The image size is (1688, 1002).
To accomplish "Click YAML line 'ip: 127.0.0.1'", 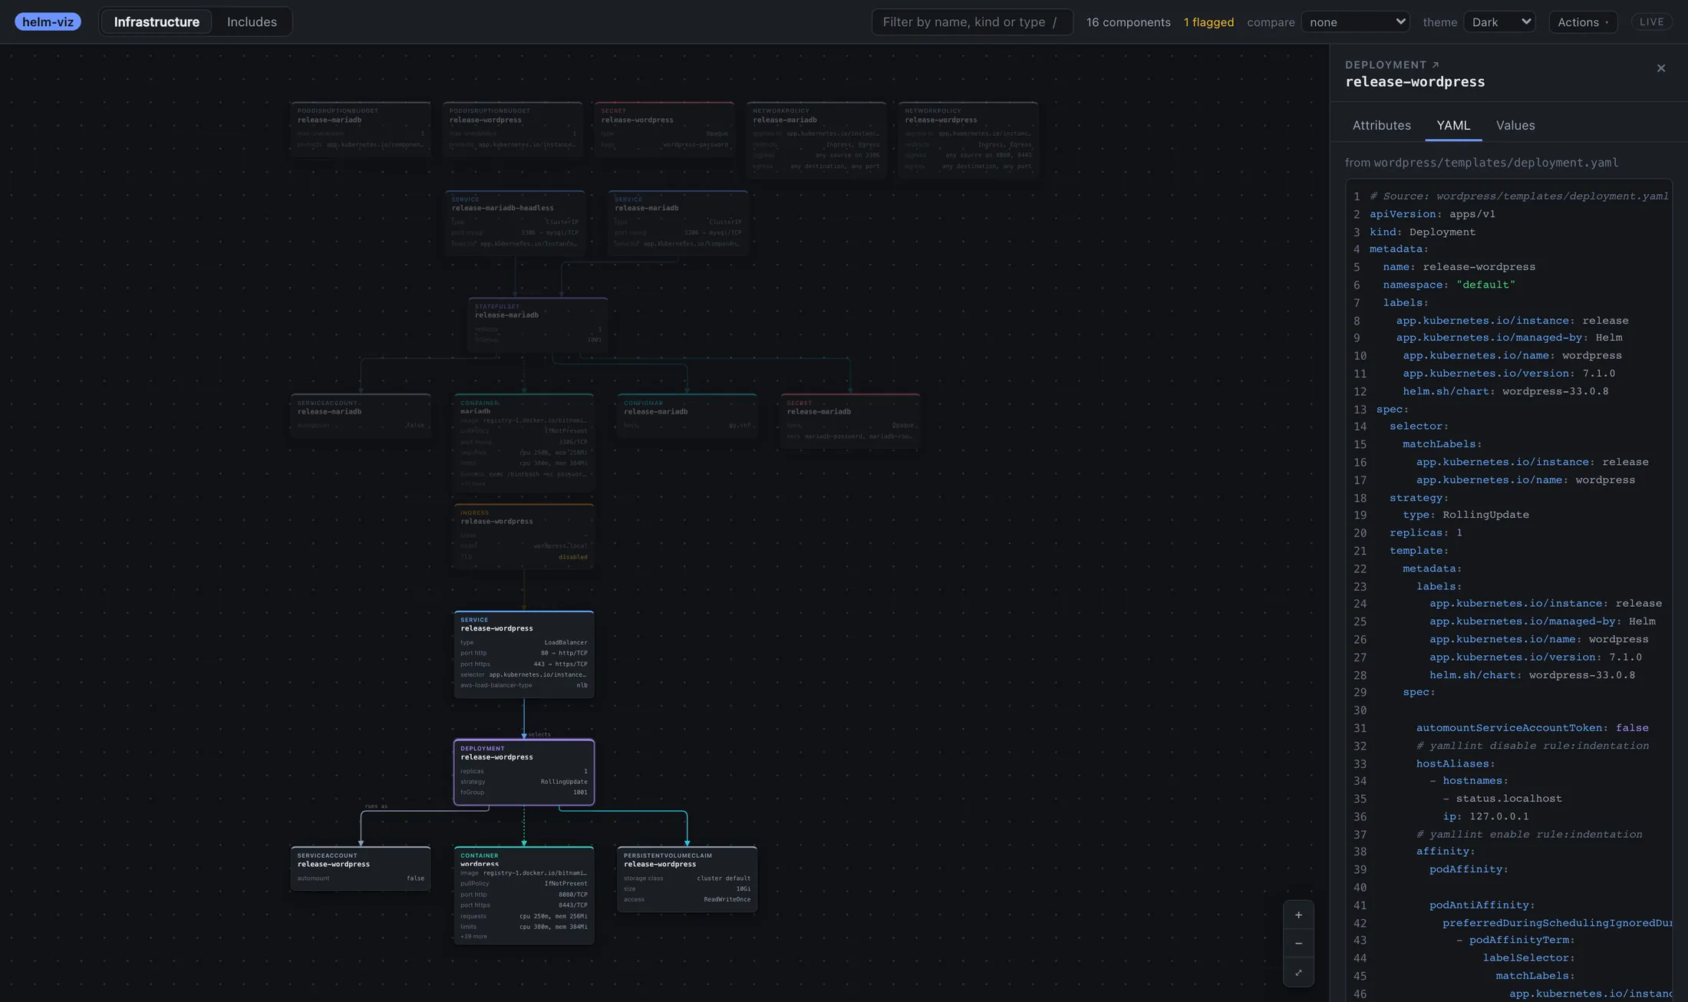I will [1485, 816].
